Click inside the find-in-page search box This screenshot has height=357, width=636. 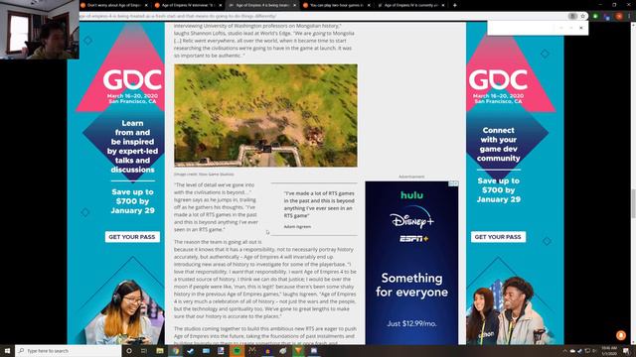[521, 28]
